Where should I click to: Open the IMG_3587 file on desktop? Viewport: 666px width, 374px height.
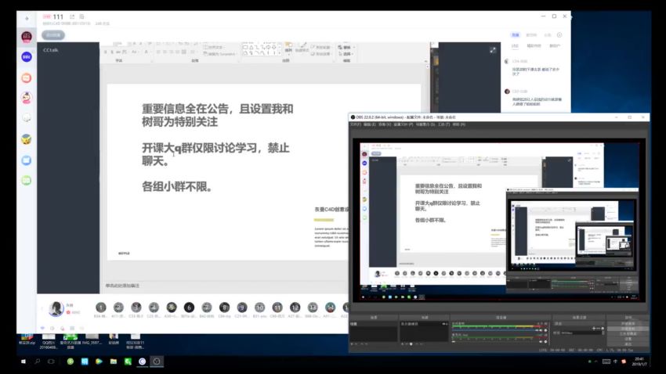[x=92, y=340]
